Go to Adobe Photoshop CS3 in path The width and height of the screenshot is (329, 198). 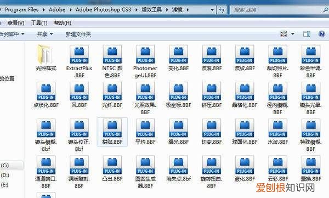click(103, 10)
